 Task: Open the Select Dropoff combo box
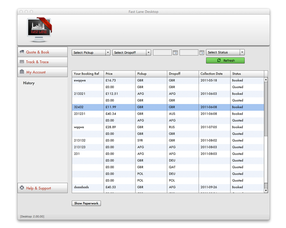132,53
